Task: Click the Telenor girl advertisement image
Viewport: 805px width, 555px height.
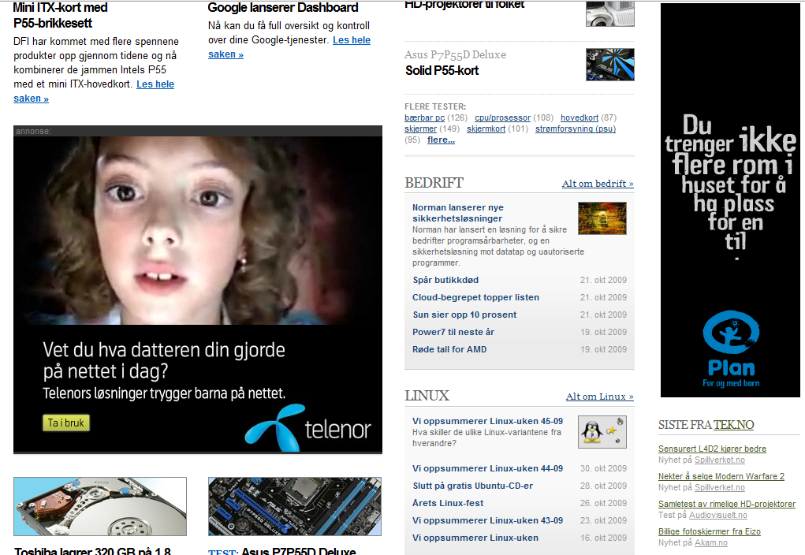Action: click(x=198, y=230)
